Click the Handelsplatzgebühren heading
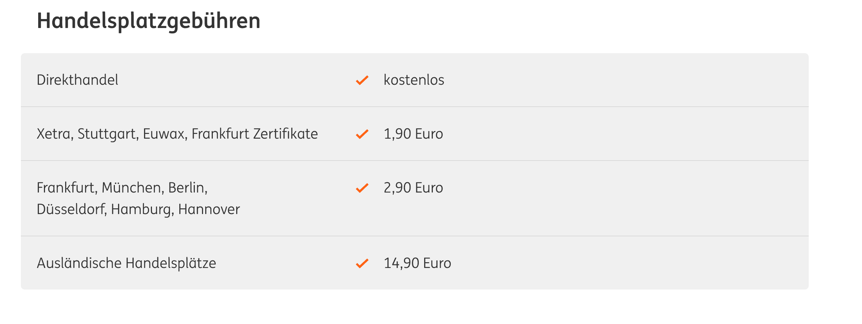 tap(148, 21)
